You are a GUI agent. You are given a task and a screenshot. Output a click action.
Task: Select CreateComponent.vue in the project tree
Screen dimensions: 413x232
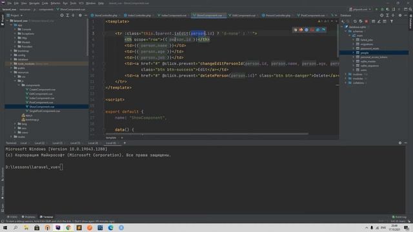tap(42, 90)
